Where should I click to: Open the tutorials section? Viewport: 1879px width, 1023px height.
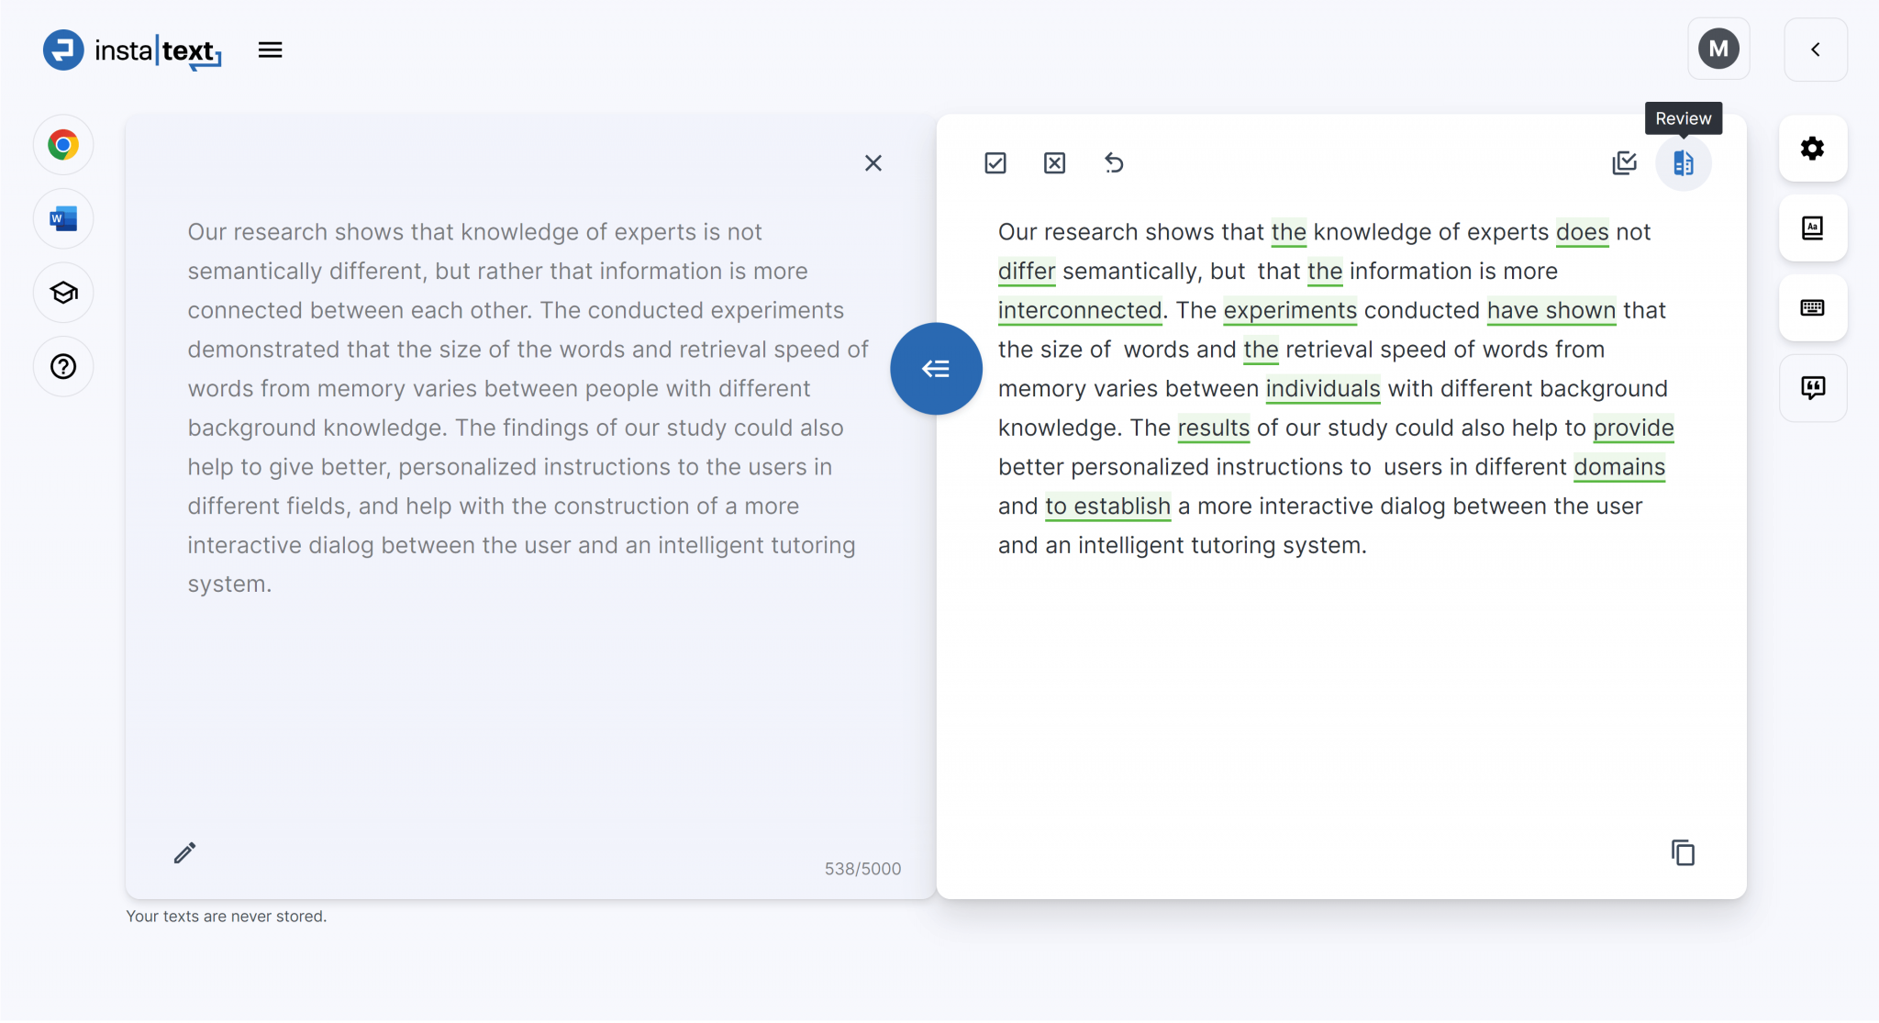63,292
